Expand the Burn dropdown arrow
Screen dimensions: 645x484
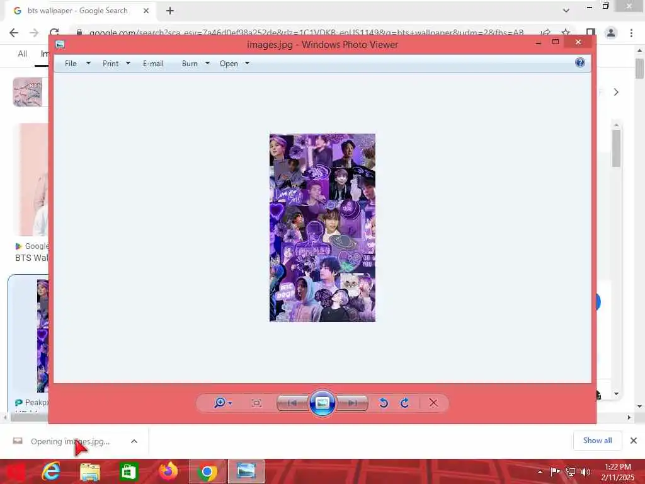click(x=207, y=64)
